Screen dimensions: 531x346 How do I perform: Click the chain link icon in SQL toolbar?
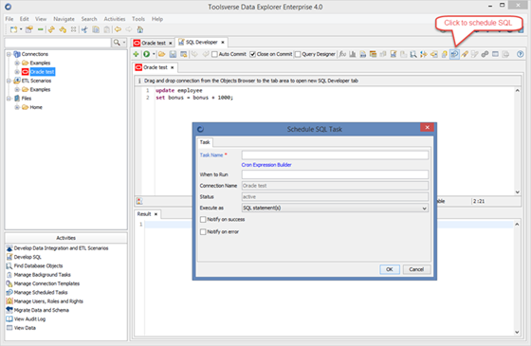pyautogui.click(x=485, y=54)
